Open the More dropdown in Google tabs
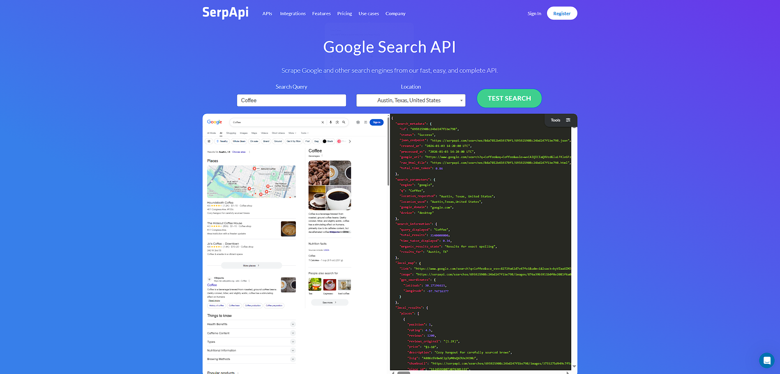 (292, 133)
